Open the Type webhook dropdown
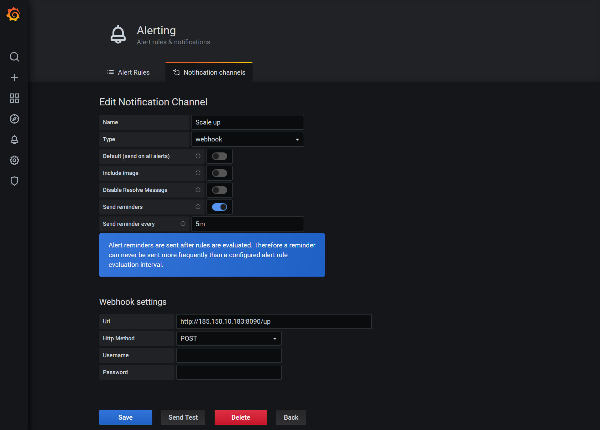This screenshot has width=600, height=430. tap(248, 139)
